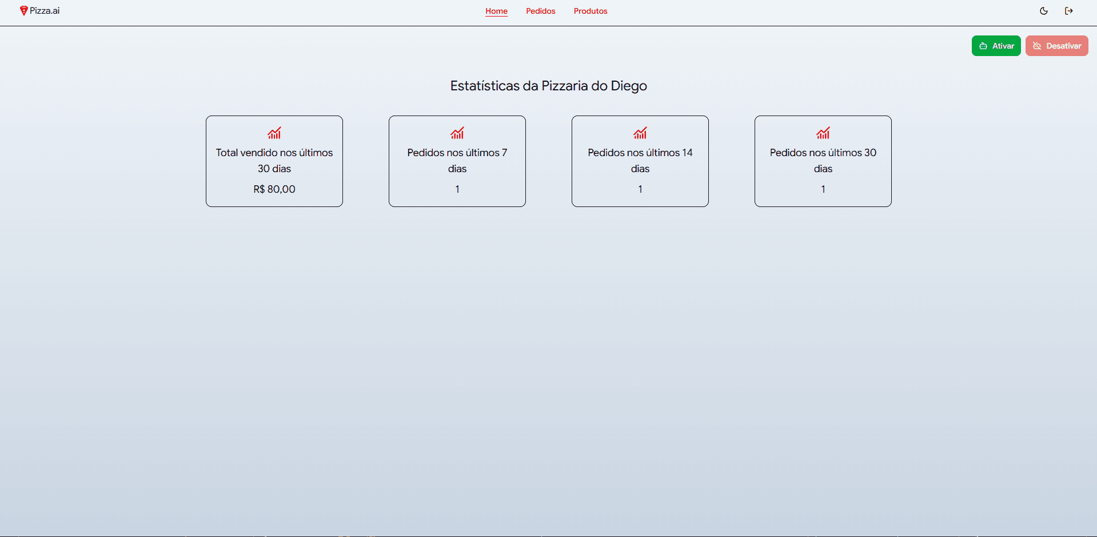The height and width of the screenshot is (537, 1097).
Task: Open the Home navigation tab
Action: 496,11
